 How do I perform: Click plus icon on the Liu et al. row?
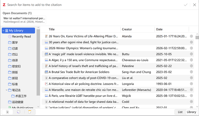(x=192, y=78)
